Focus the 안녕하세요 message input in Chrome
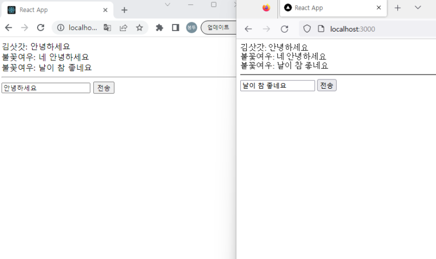Image resolution: width=436 pixels, height=259 pixels. click(x=46, y=88)
